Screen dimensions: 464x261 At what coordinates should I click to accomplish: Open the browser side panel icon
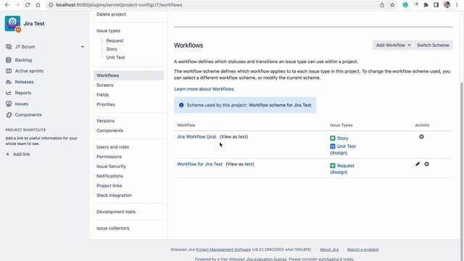436,5
